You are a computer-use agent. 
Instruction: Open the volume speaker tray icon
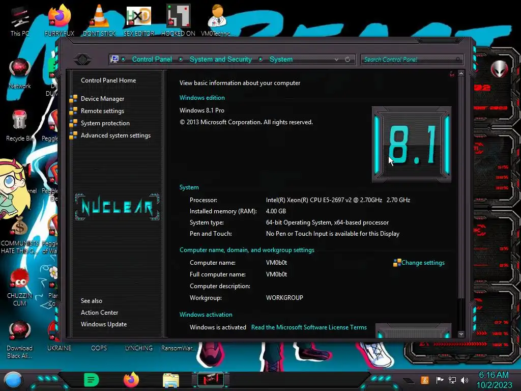tap(465, 380)
